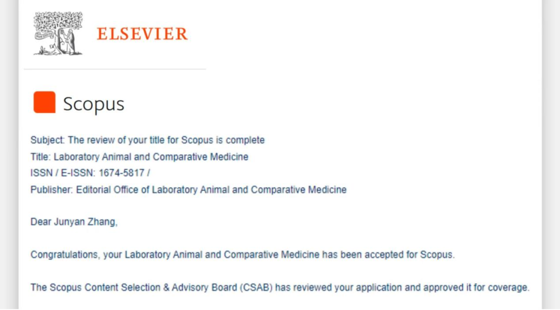Viewport: 560px width, 310px height.
Task: Click the "Dear Junyan Zhang" greeting
Action: (x=74, y=223)
